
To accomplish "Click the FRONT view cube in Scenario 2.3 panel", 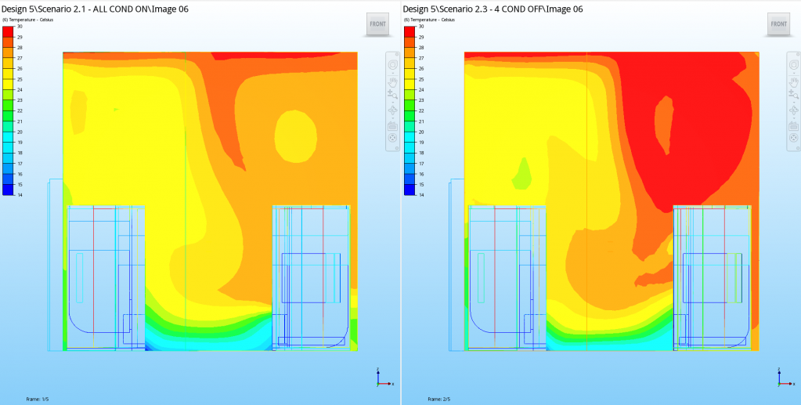I will (779, 24).
